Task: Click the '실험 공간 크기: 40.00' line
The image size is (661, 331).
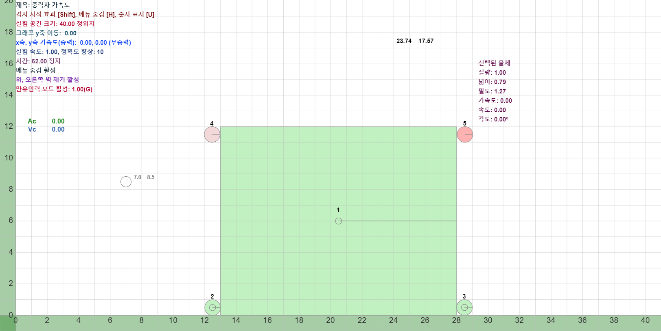Action: (55, 24)
